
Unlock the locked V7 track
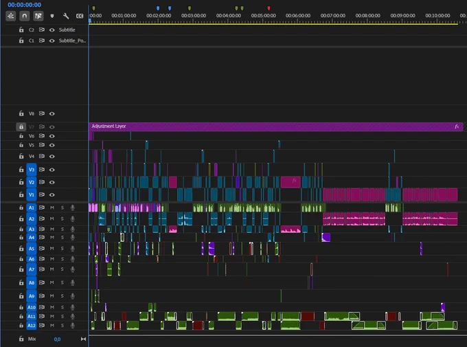(21, 126)
